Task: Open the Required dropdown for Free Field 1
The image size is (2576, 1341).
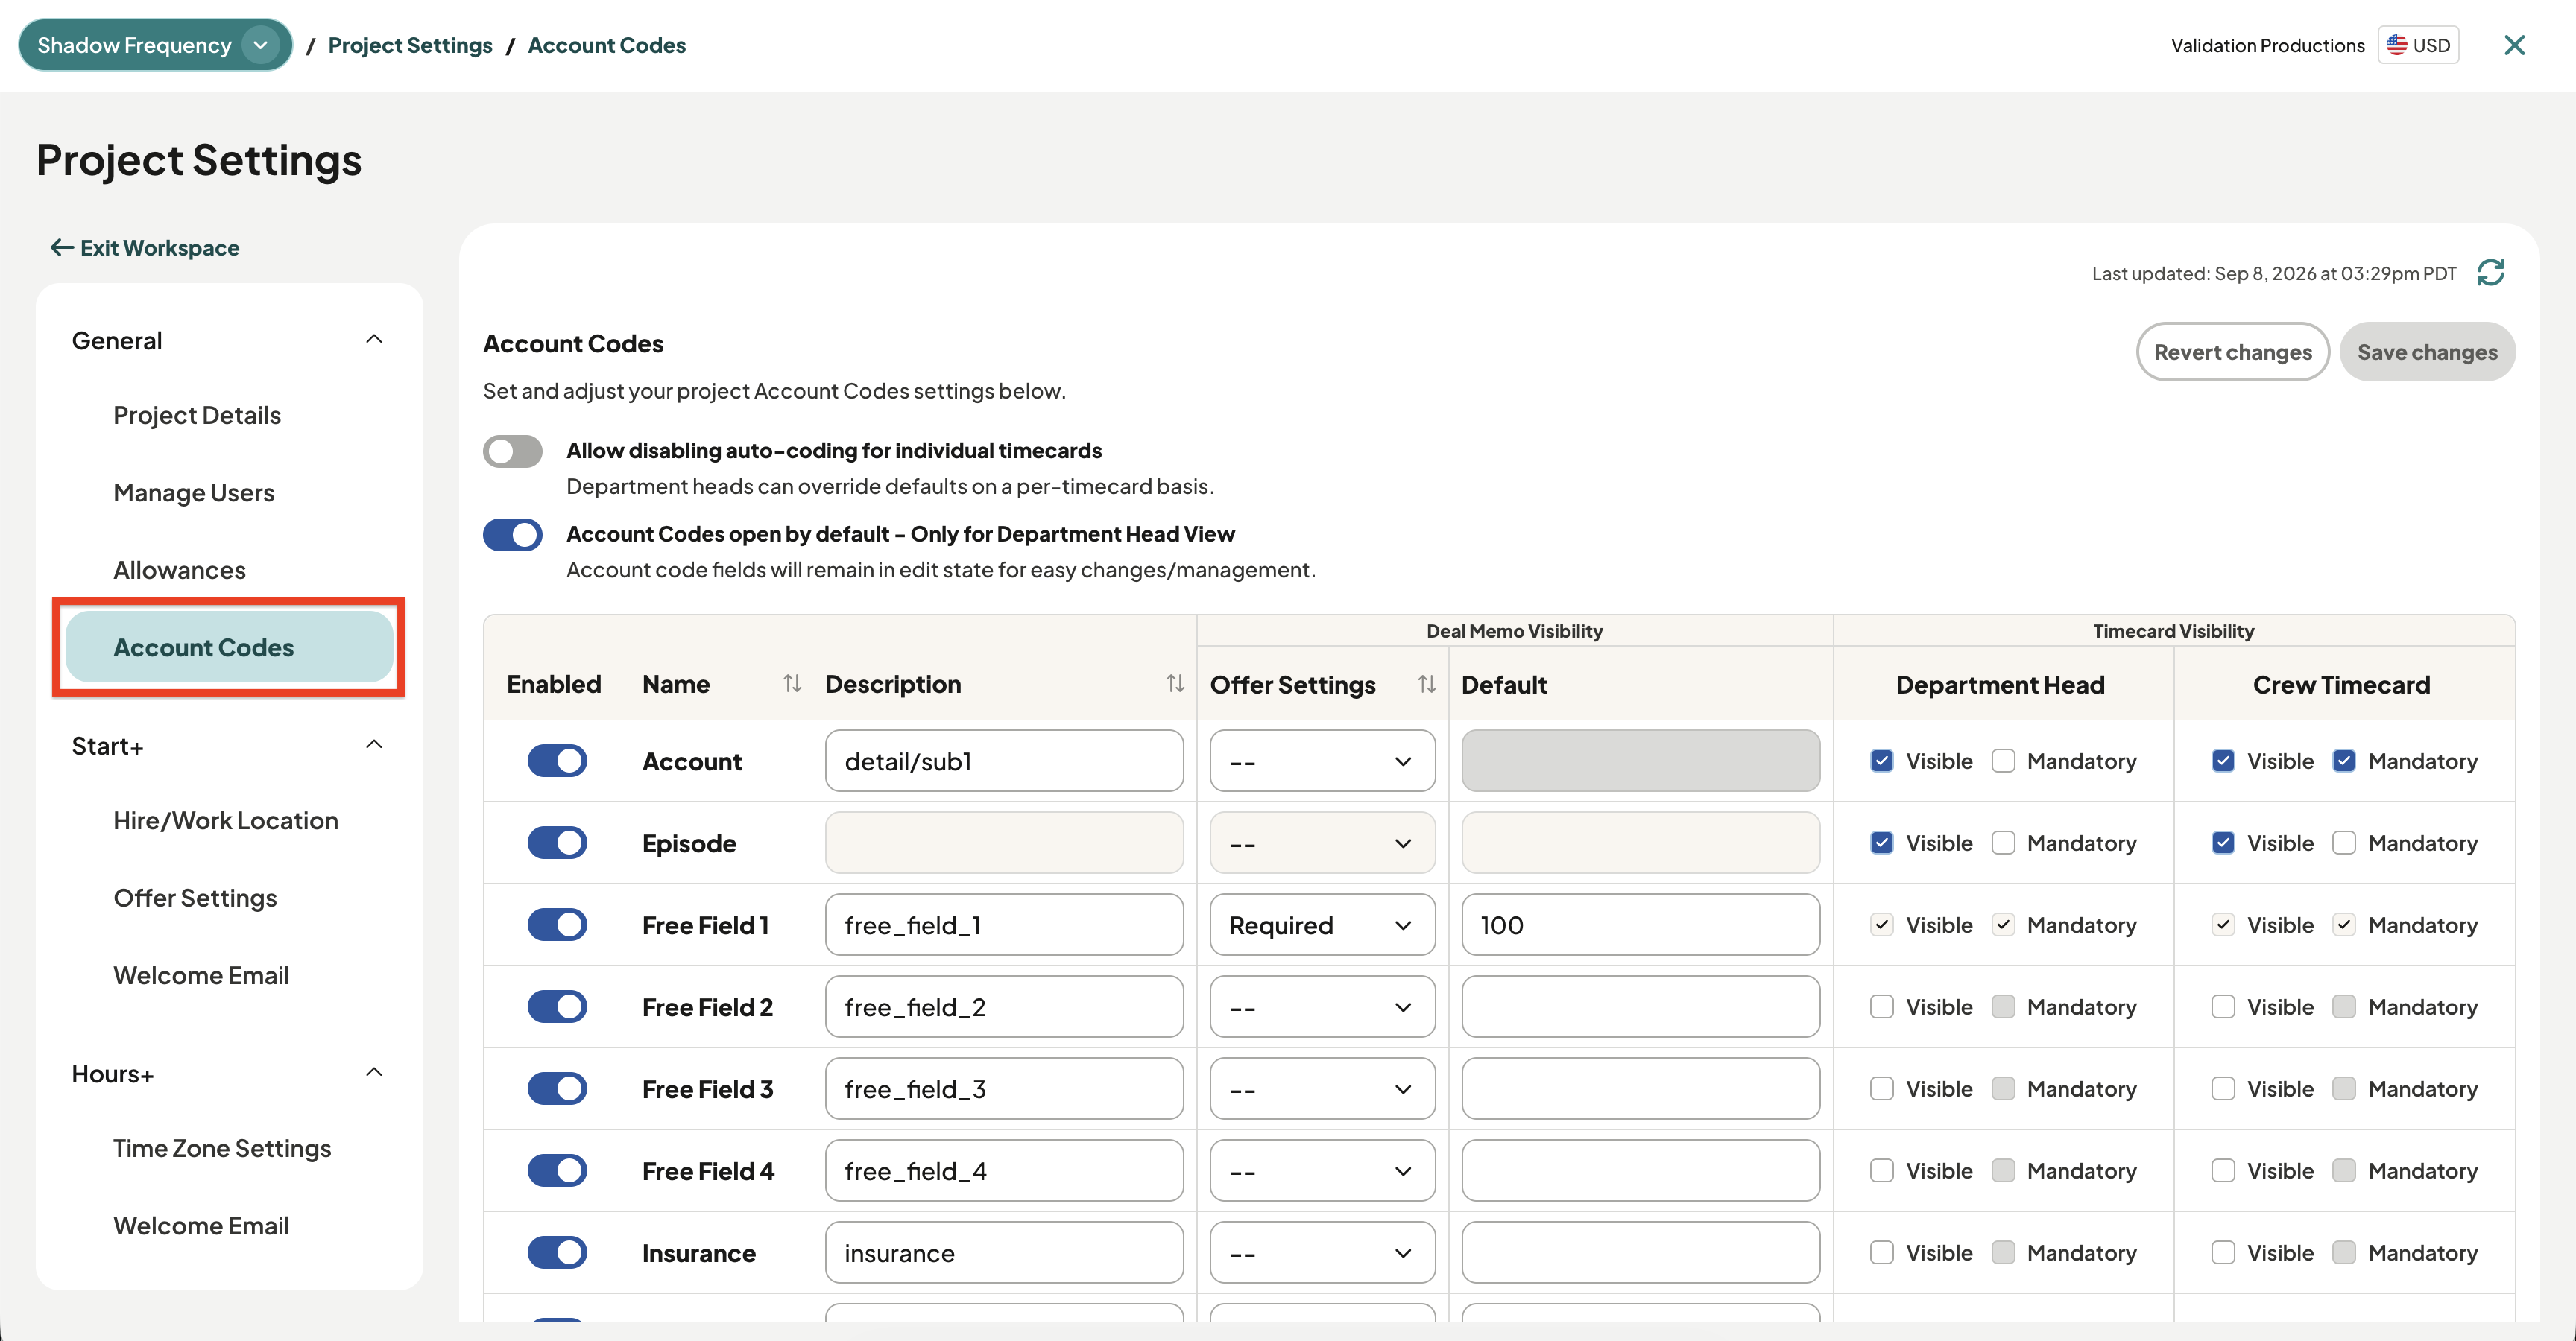Action: (1322, 925)
